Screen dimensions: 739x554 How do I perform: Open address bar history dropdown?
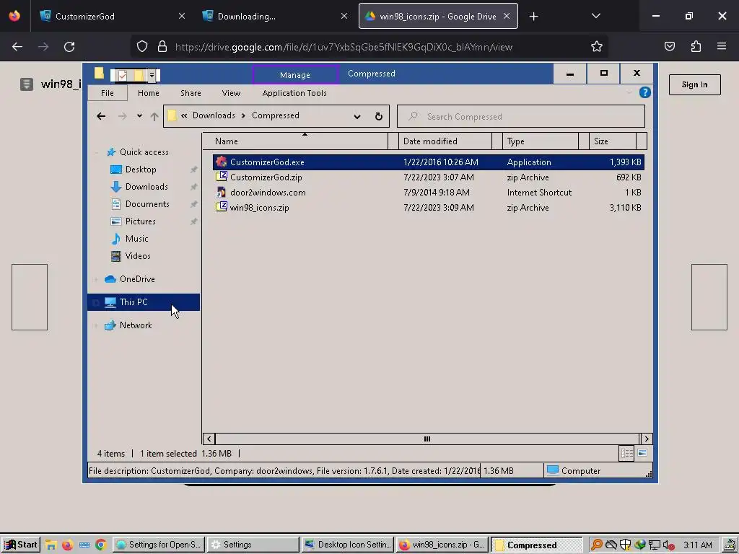pyautogui.click(x=357, y=116)
